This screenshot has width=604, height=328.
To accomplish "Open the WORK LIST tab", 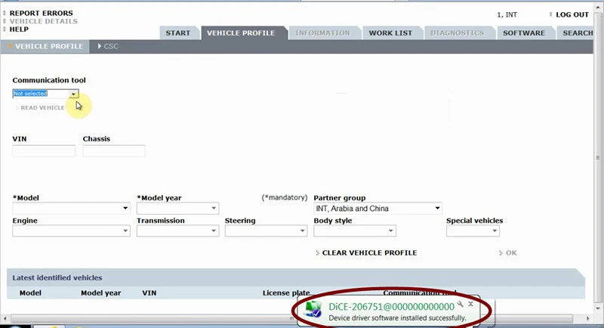I will point(390,33).
